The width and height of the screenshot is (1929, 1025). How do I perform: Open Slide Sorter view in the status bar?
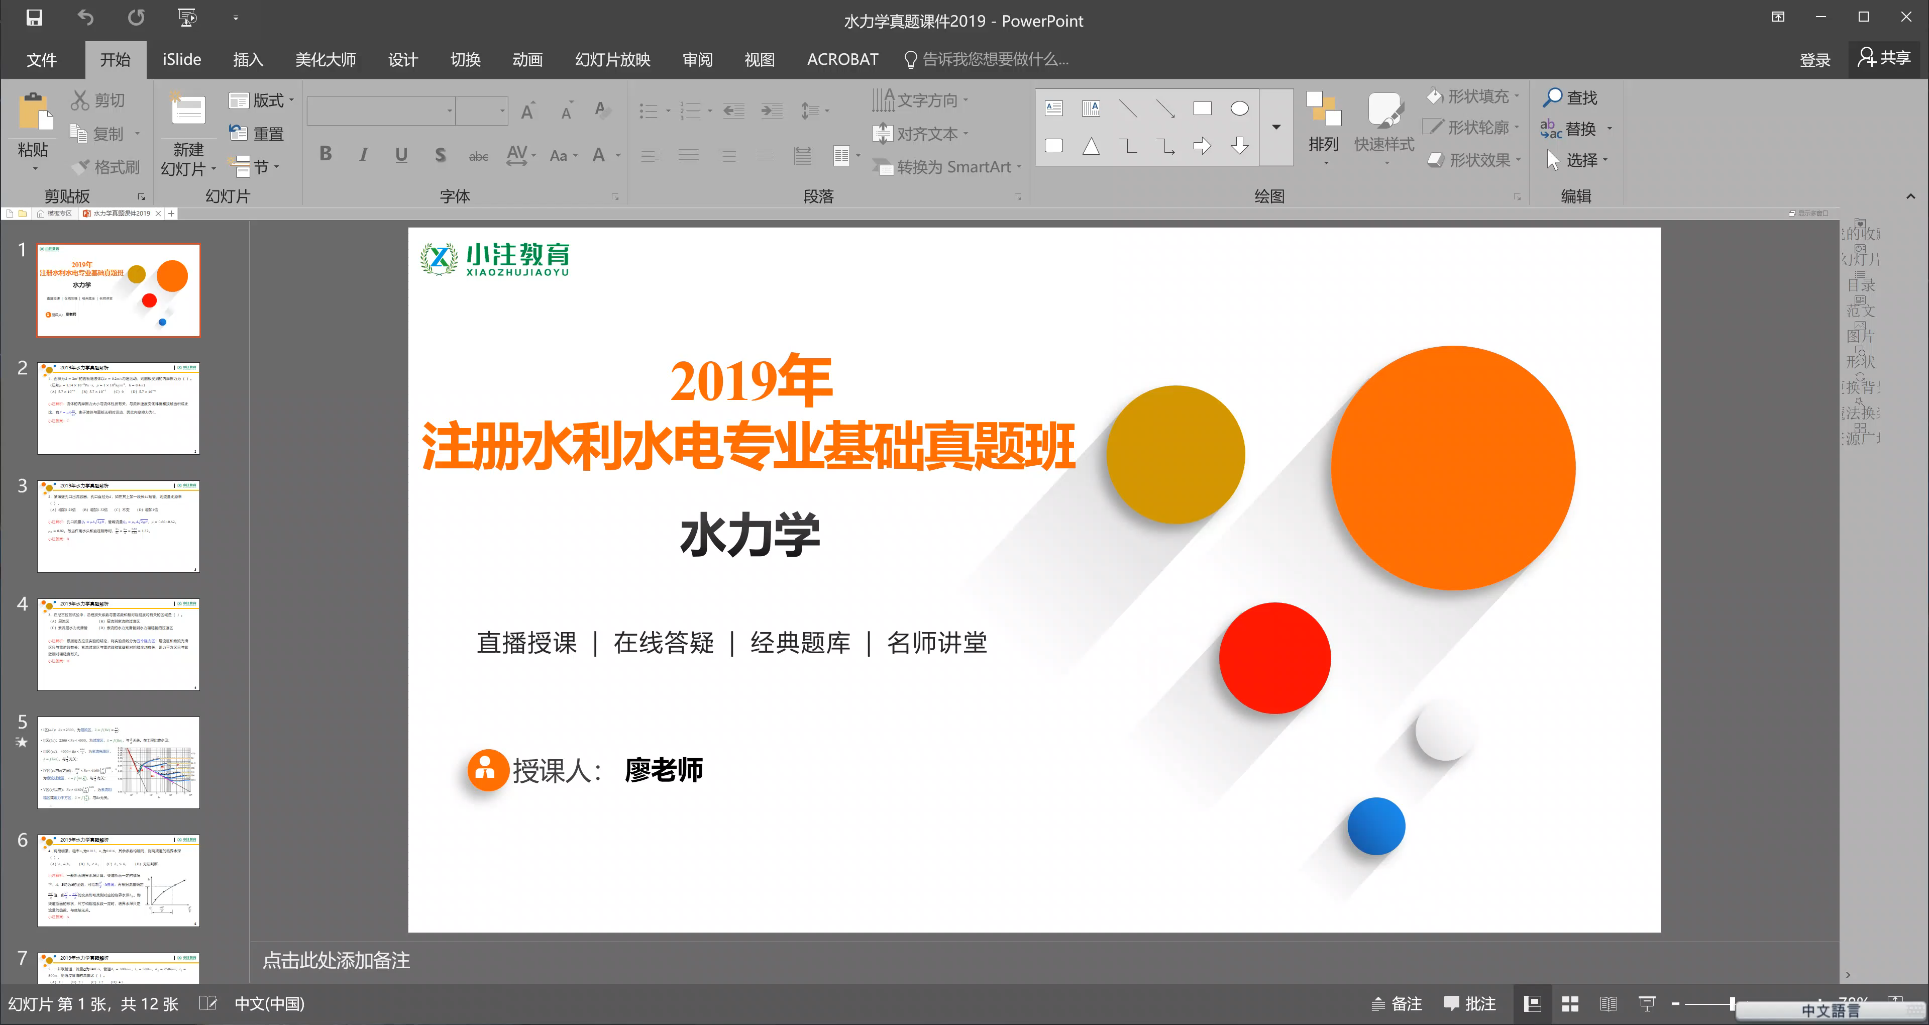click(1570, 1004)
